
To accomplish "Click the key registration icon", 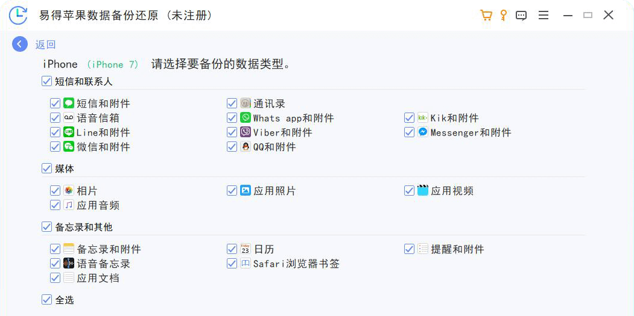I will pos(503,15).
